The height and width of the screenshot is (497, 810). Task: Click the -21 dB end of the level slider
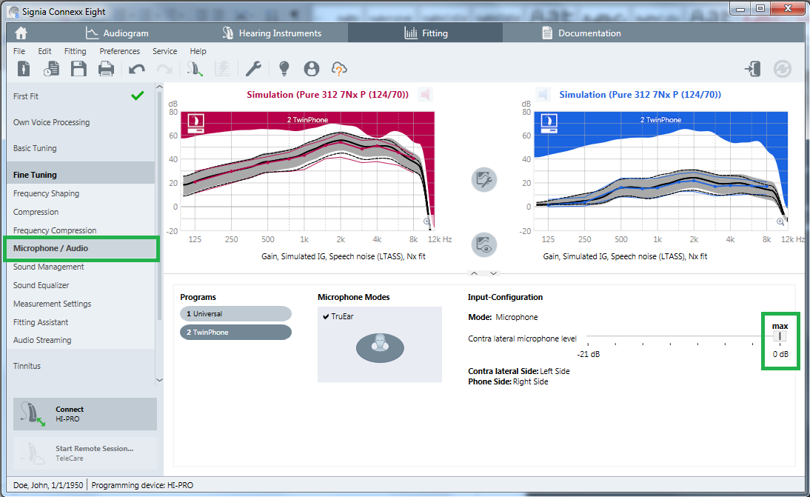tap(589, 354)
